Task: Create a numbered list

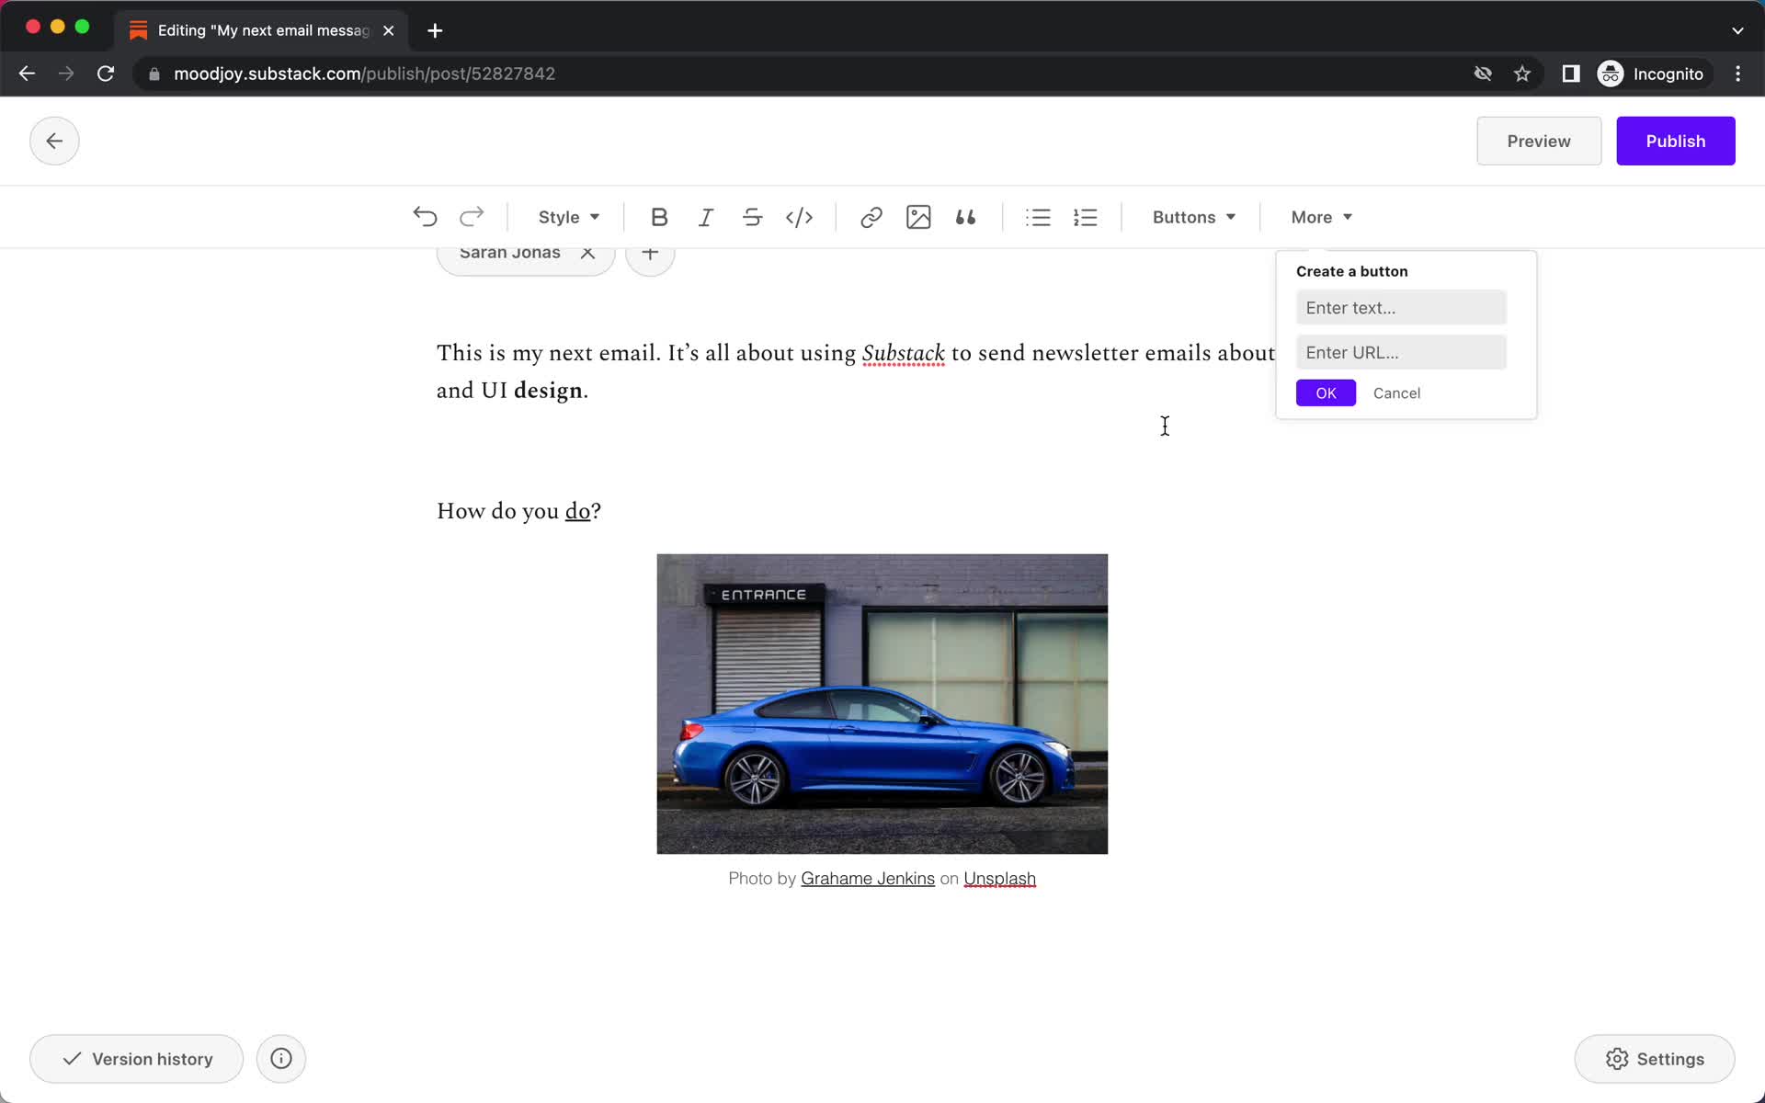Action: (x=1085, y=217)
